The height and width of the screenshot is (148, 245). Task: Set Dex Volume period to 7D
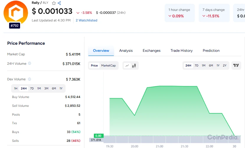32,89
